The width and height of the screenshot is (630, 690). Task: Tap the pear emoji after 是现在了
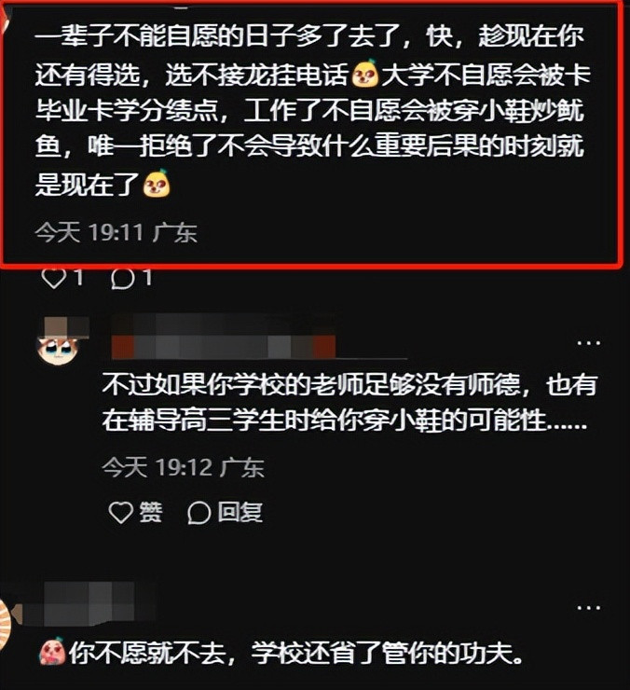[x=157, y=183]
